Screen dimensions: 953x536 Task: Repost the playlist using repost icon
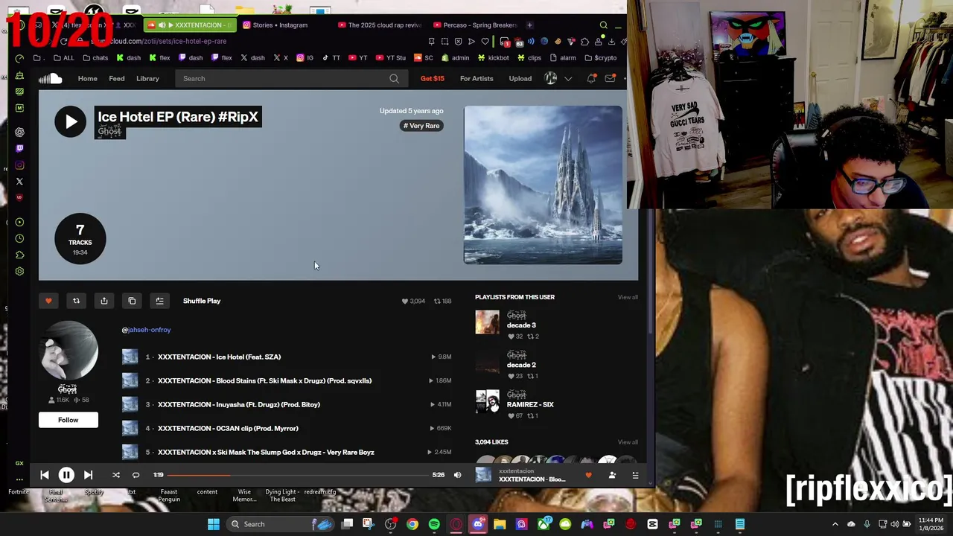coord(76,301)
